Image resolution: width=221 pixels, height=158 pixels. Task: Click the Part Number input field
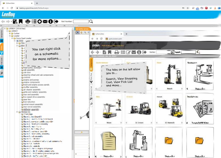81,21
